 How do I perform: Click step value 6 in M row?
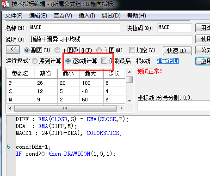coord(114,100)
